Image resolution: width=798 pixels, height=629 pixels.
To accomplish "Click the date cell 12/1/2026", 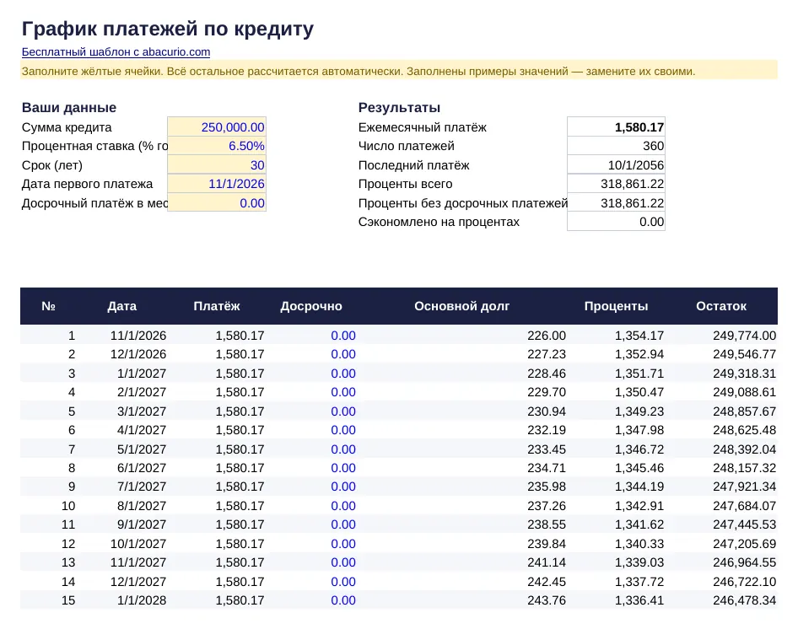I will pos(138,354).
